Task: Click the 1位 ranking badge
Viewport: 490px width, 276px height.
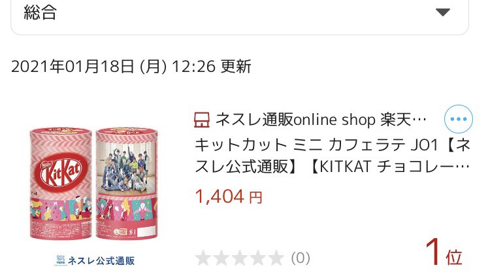Action: click(x=444, y=252)
